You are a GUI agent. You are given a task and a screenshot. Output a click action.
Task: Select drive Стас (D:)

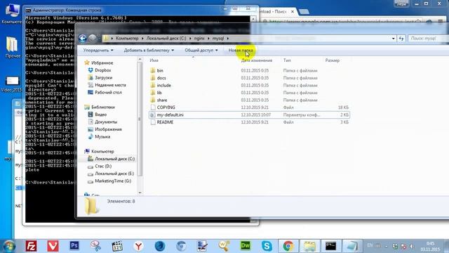coord(103,166)
